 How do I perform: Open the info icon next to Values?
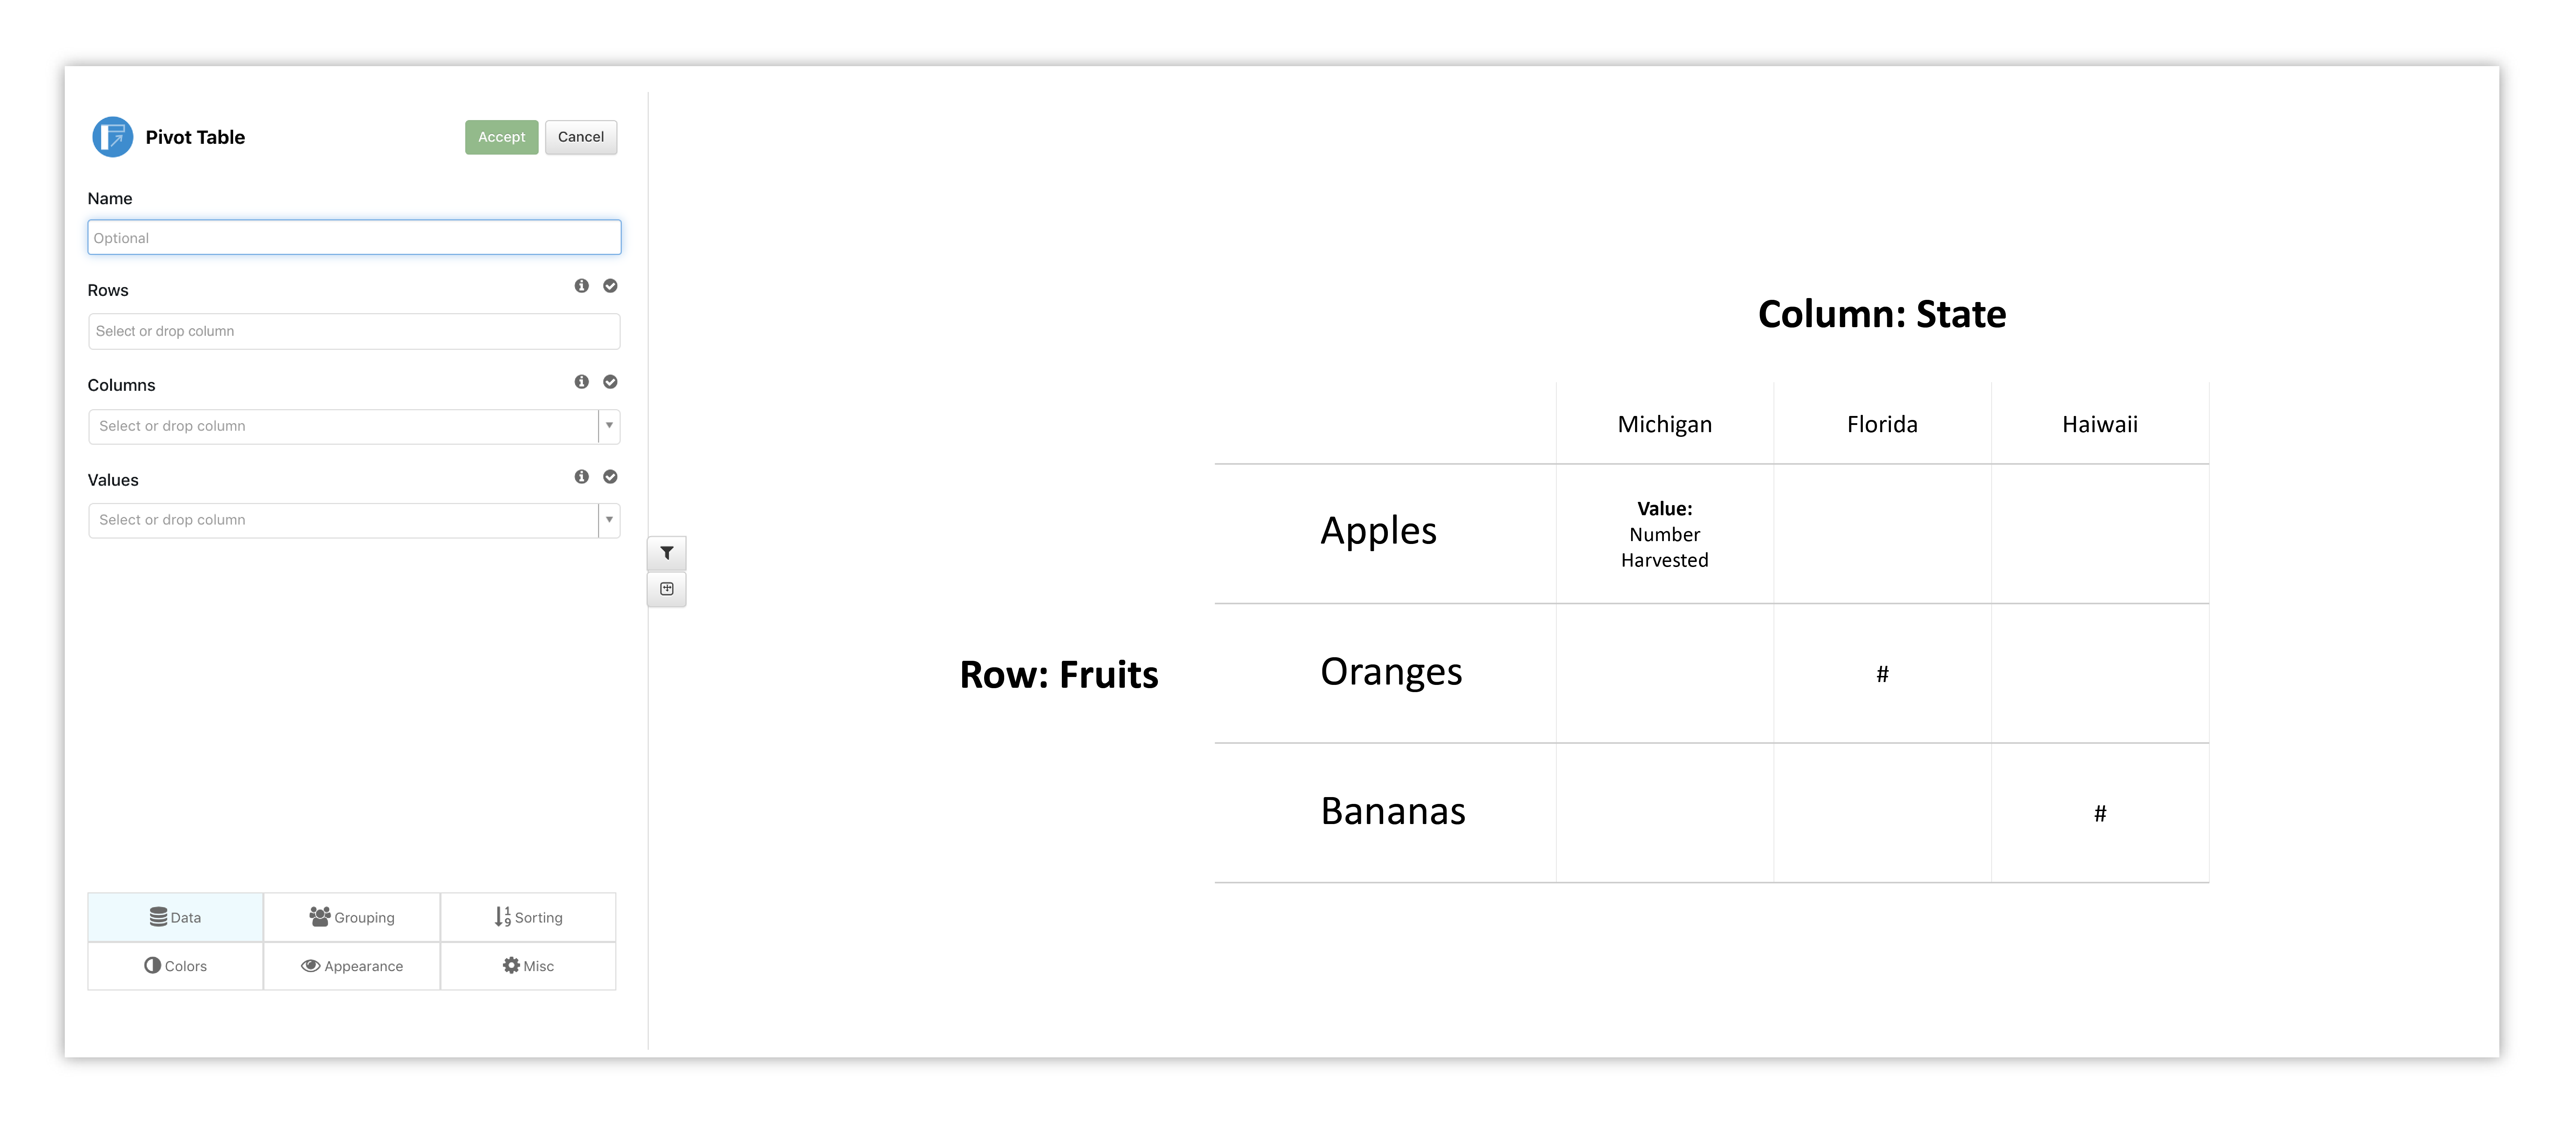[581, 477]
